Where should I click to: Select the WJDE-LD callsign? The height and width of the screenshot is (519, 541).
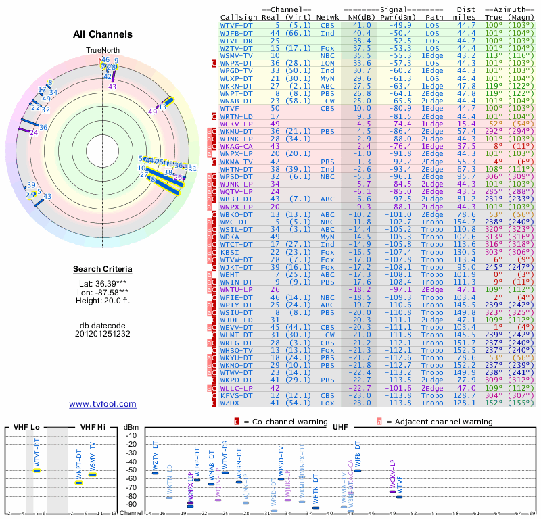pos(236,320)
